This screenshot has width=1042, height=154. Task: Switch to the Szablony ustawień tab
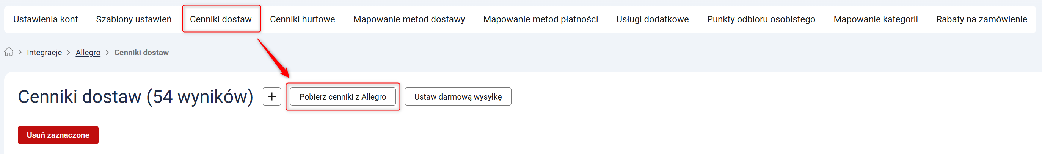[x=133, y=19]
